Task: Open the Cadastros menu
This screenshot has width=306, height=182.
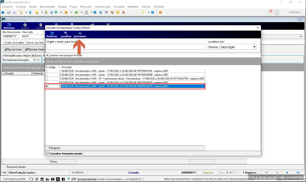Action: point(7,7)
